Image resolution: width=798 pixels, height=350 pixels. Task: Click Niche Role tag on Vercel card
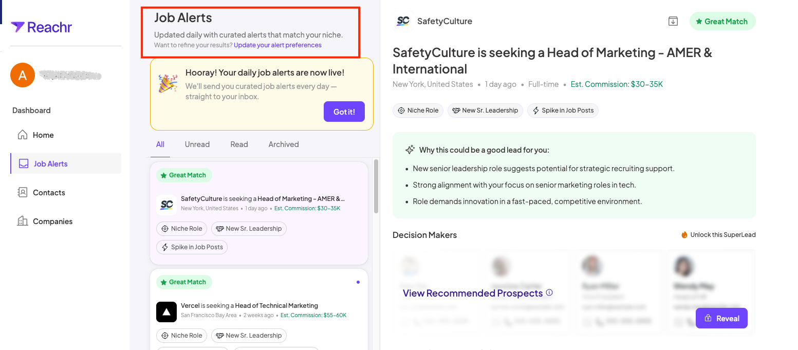tap(181, 336)
